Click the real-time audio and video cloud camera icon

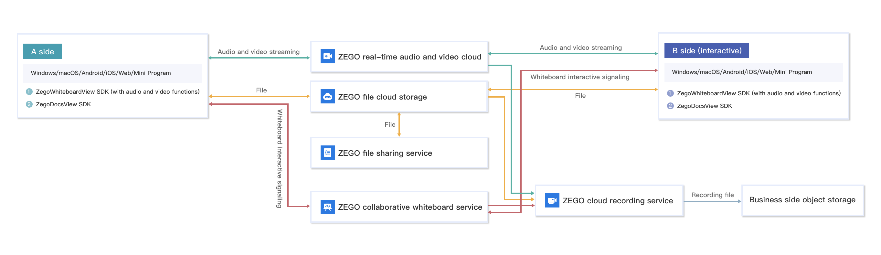click(x=327, y=57)
